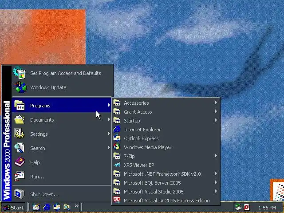Click the red system tray icon
This screenshot has width=284, height=213.
247,207
